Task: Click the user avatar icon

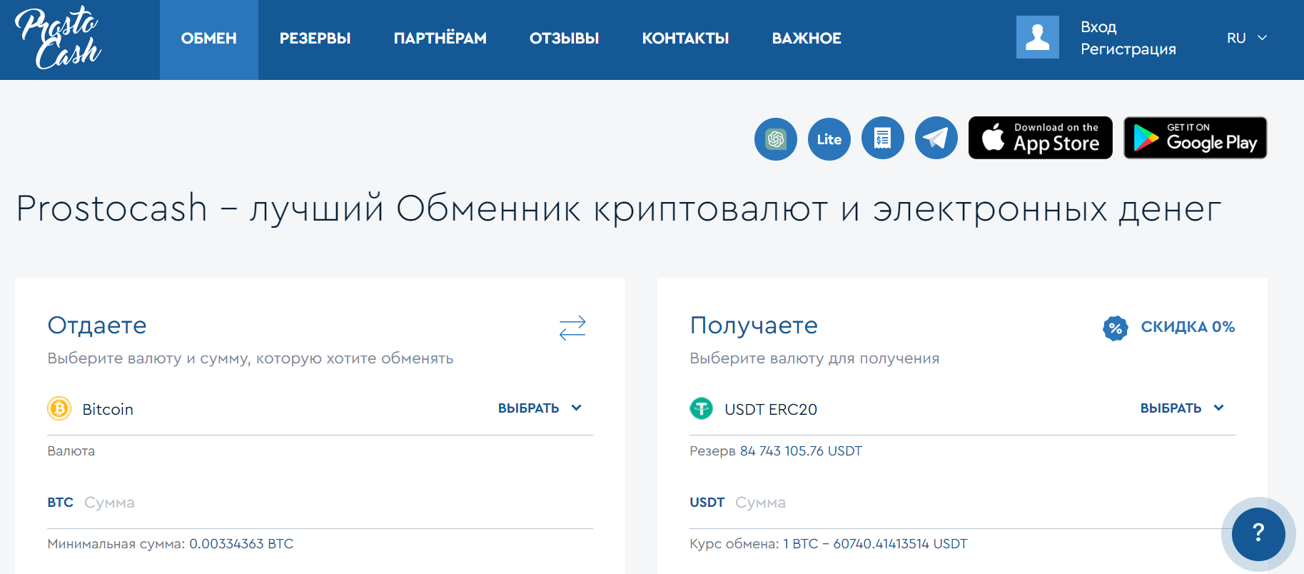Action: (1038, 37)
